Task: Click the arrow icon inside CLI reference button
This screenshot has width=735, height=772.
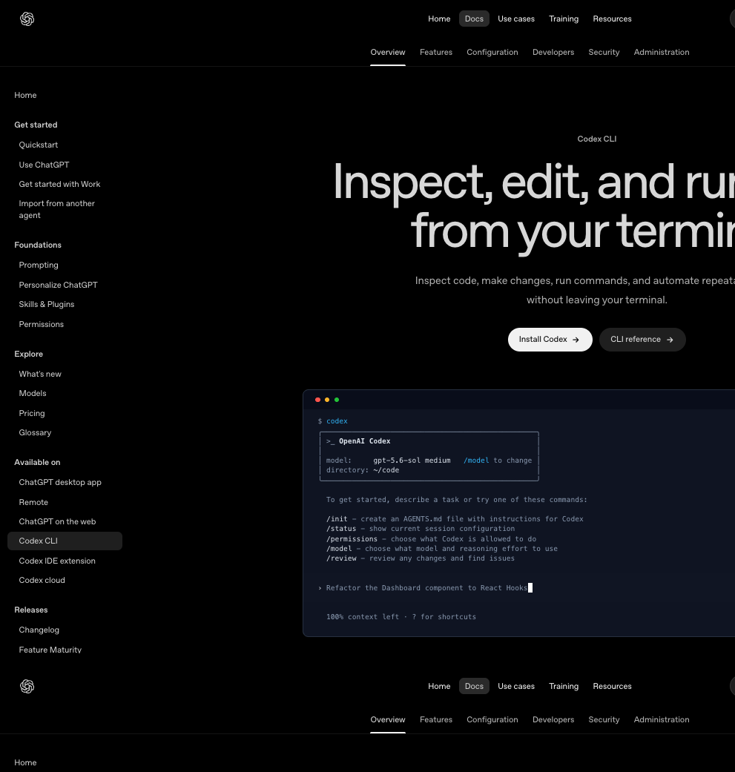Action: click(670, 340)
